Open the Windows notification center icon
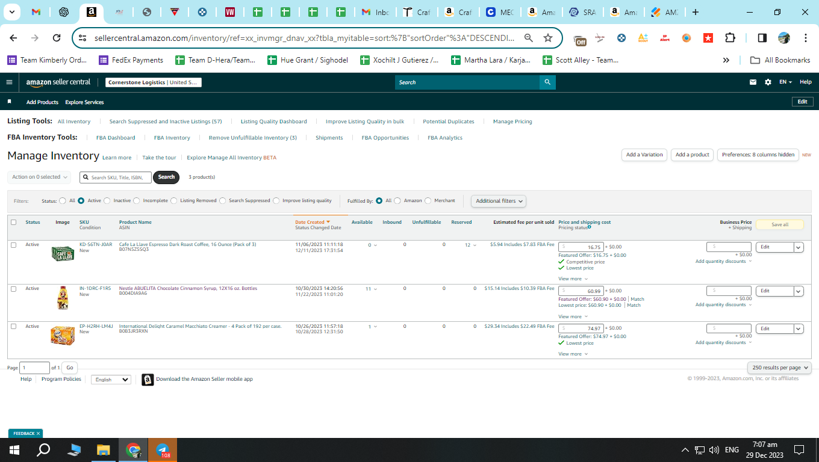819x462 pixels. point(799,450)
